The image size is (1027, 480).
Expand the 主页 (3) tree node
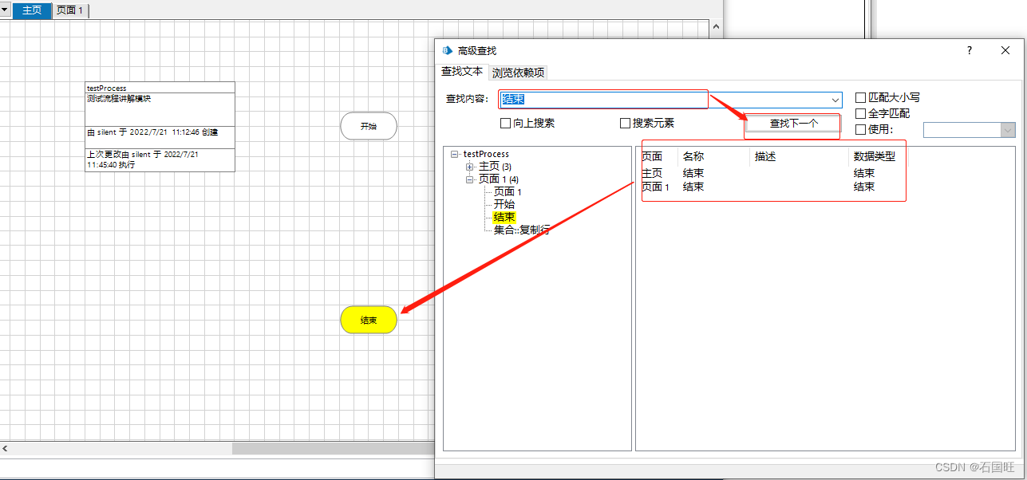[x=470, y=166]
